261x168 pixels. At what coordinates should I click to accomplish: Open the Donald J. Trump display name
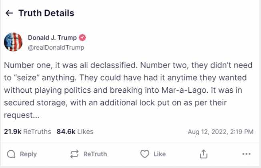(x=52, y=38)
